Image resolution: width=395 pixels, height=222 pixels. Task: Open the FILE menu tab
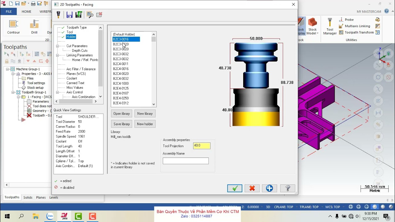pyautogui.click(x=9, y=11)
